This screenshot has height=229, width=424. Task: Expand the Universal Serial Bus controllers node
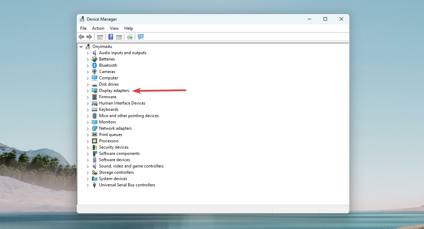[x=88, y=185]
